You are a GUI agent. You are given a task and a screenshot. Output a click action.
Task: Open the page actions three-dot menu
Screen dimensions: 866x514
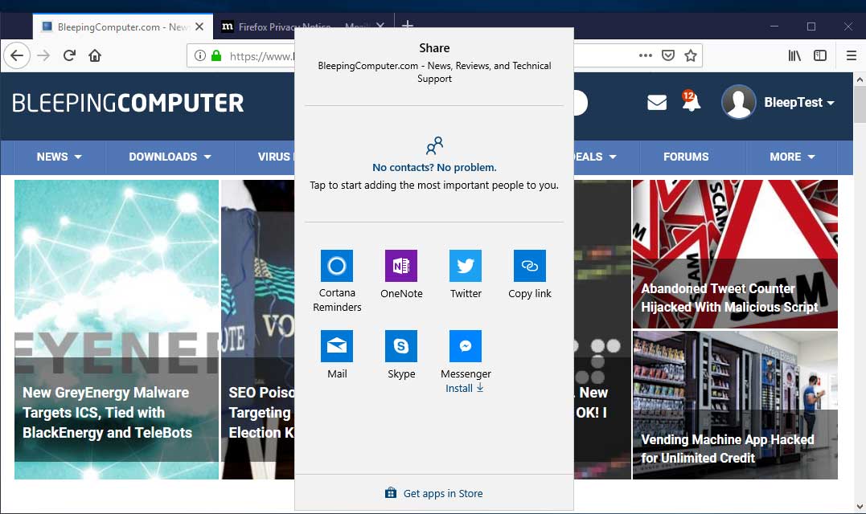646,55
